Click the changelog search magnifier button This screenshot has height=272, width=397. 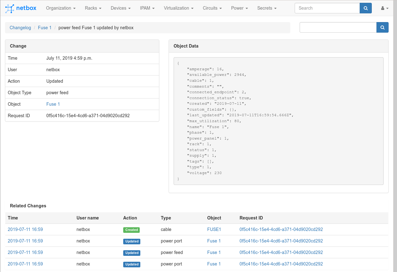[382, 27]
